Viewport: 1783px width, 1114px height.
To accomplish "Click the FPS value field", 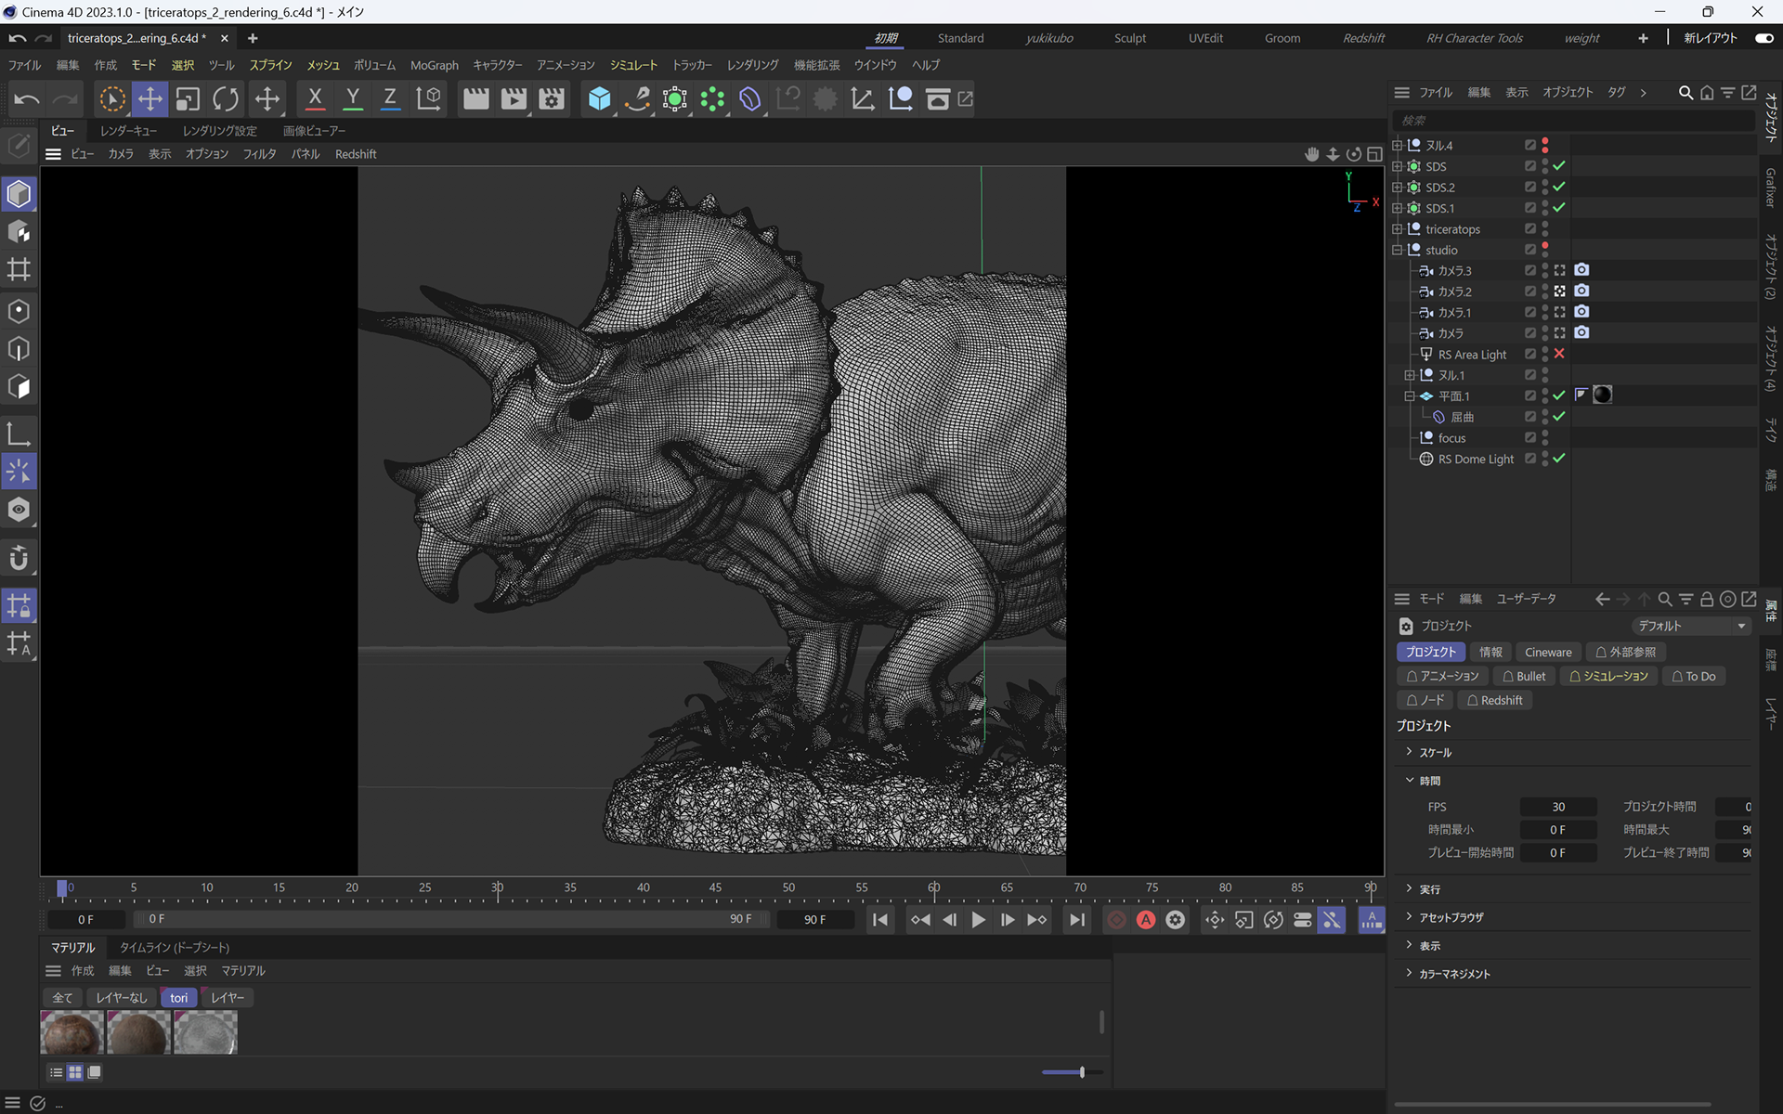I will [x=1557, y=807].
